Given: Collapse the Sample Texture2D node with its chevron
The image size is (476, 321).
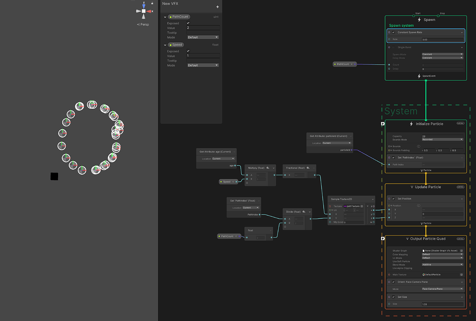Looking at the screenshot, I should (372, 199).
